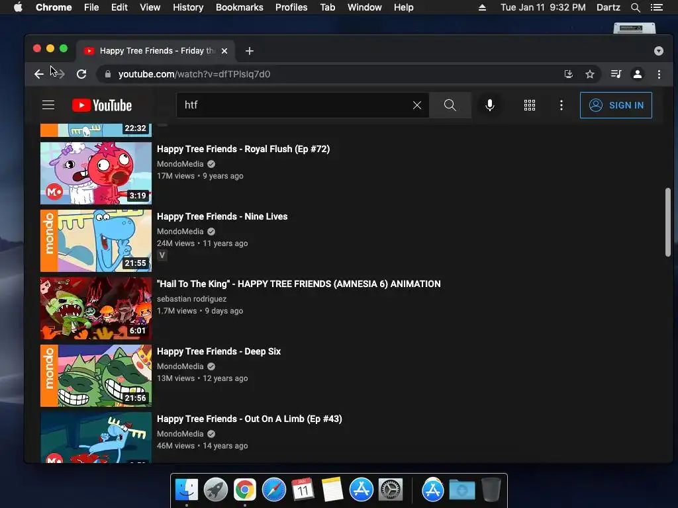Click the install app icon in address bar
The image size is (678, 508).
click(x=569, y=74)
